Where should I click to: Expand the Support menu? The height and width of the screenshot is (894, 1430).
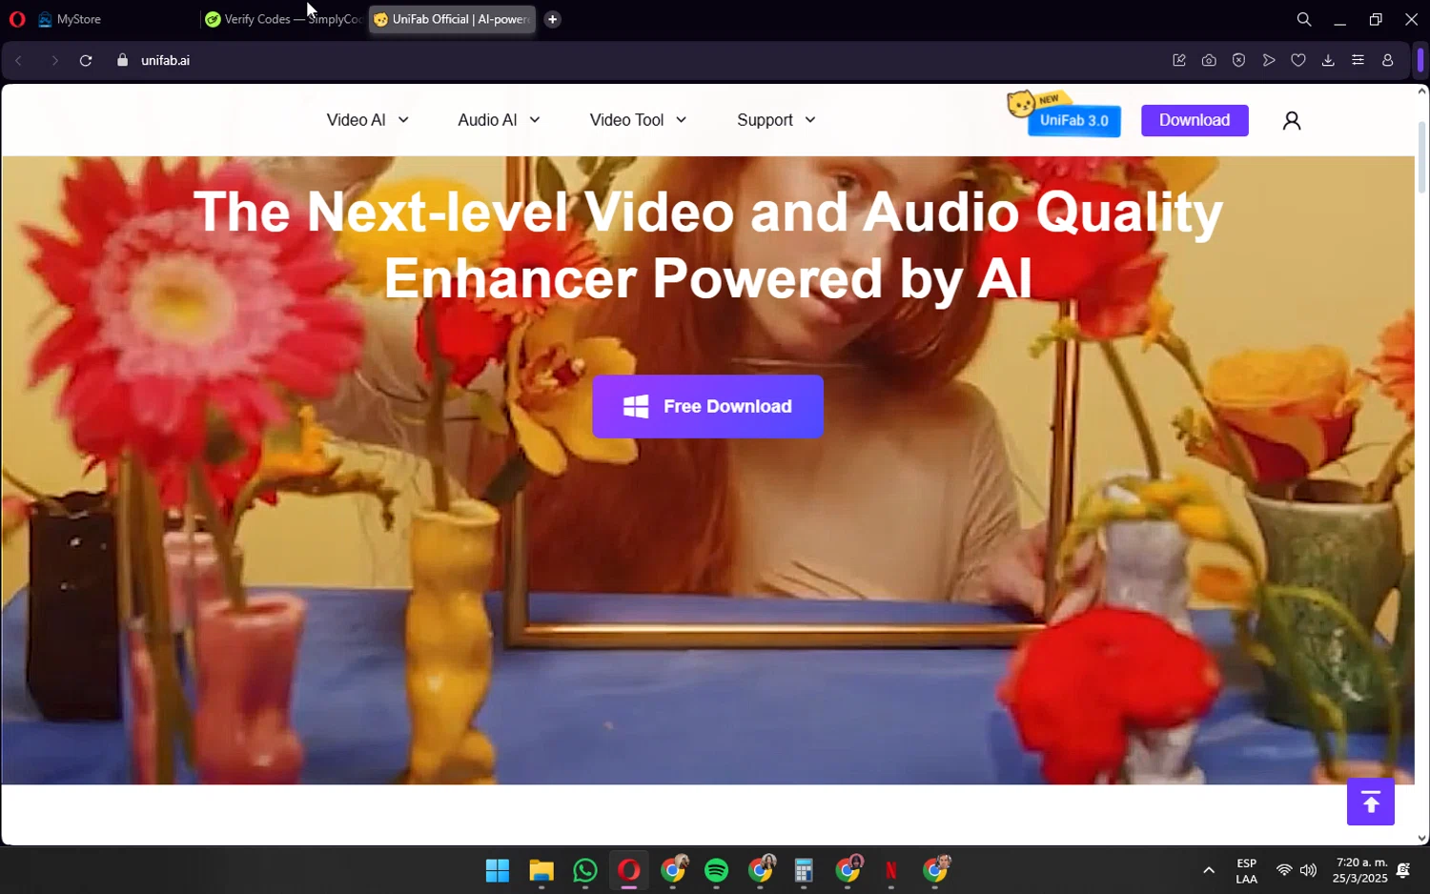(777, 120)
